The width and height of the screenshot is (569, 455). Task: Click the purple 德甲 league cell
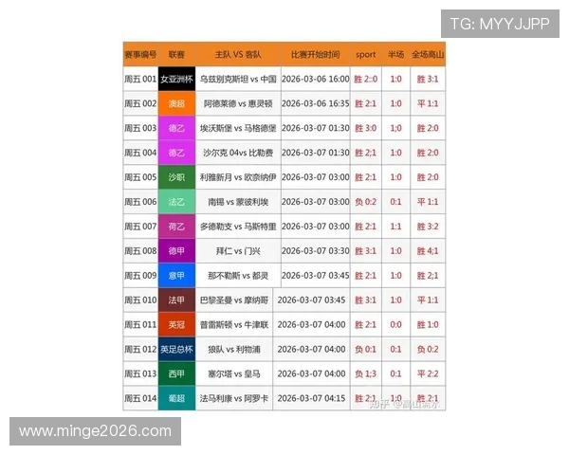(176, 250)
